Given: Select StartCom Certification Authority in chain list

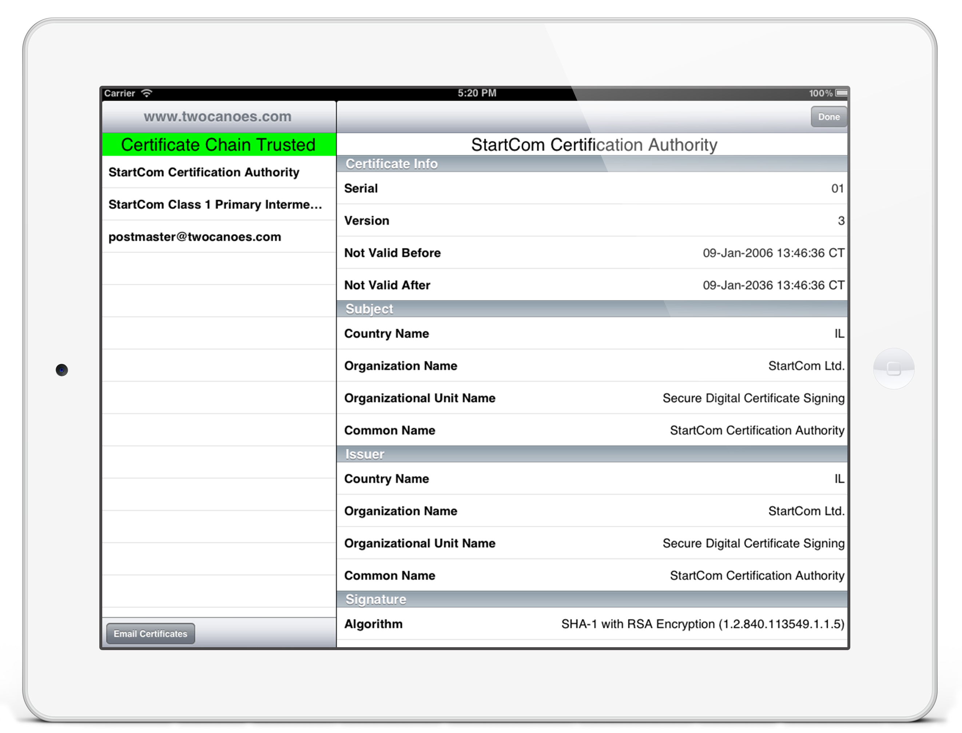Looking at the screenshot, I should 219,172.
